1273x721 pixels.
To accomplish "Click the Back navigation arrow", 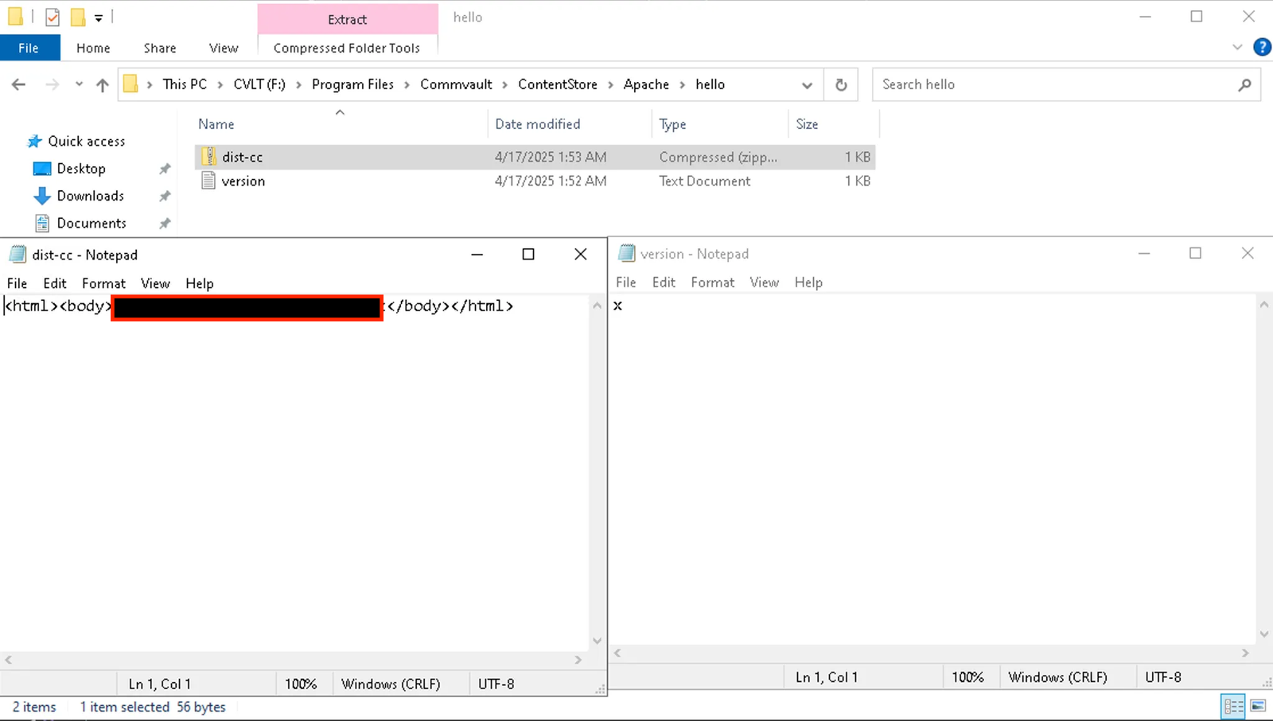I will click(x=18, y=84).
